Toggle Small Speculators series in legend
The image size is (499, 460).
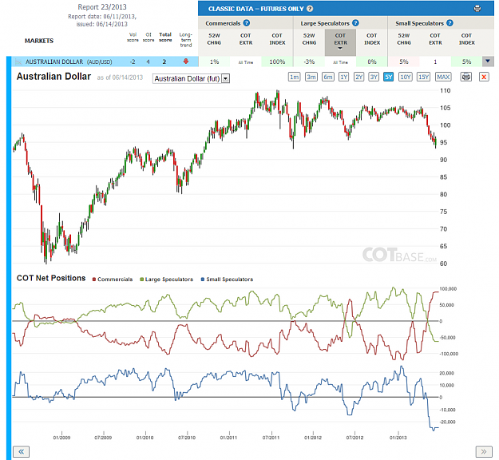pos(227,280)
